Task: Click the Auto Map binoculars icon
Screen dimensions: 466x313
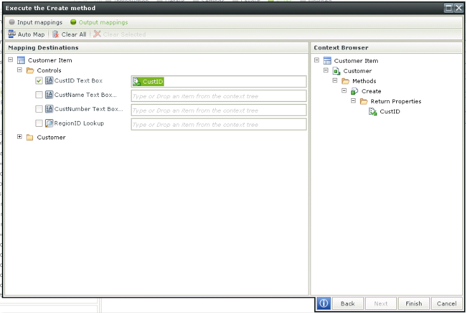Action: pos(12,34)
